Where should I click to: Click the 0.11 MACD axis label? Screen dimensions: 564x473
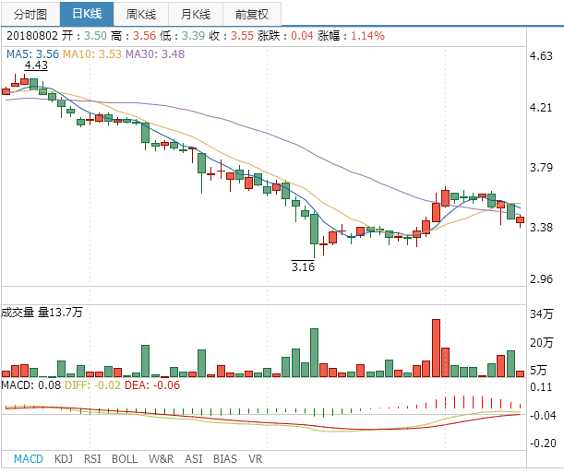[x=541, y=387]
